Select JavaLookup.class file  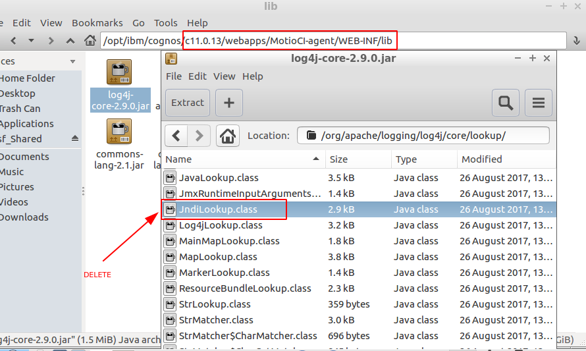[359, 178]
